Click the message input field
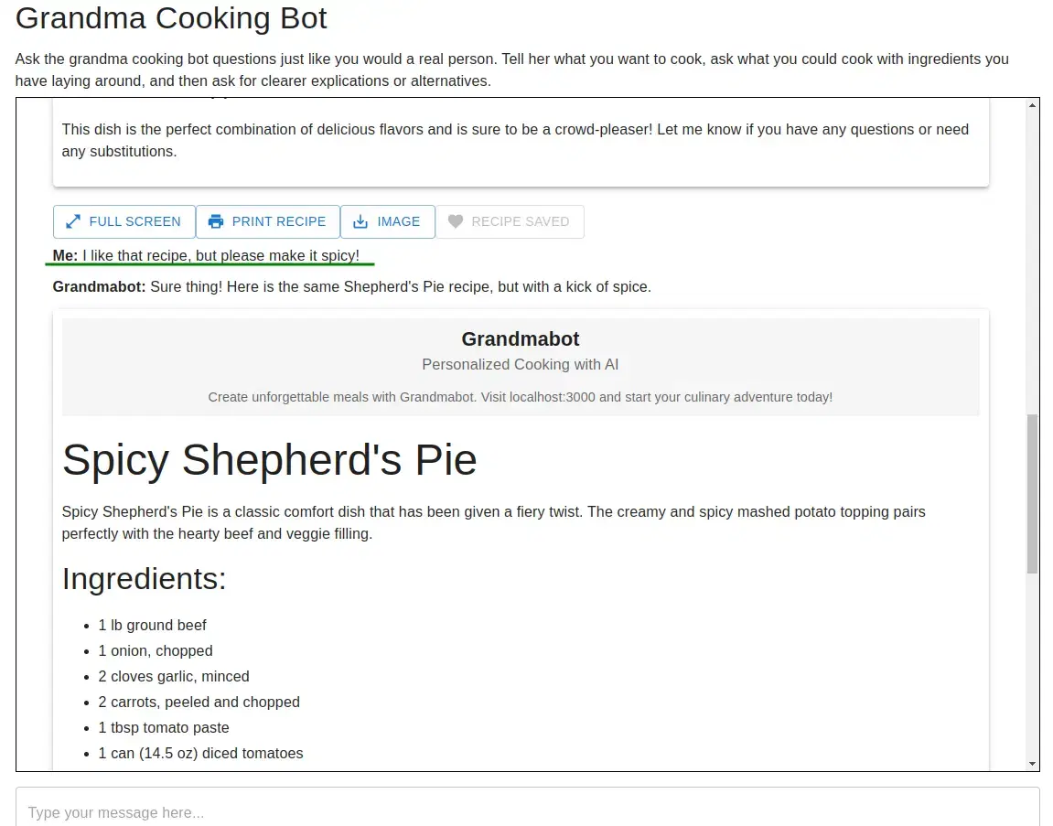Image resolution: width=1053 pixels, height=826 pixels. (x=527, y=811)
